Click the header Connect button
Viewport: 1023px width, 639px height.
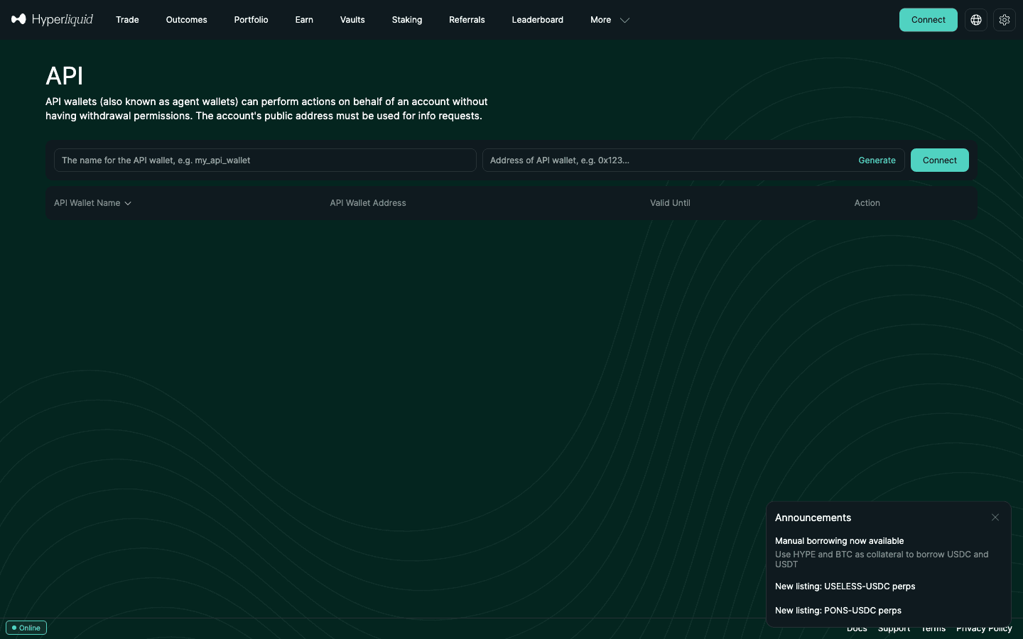928,20
